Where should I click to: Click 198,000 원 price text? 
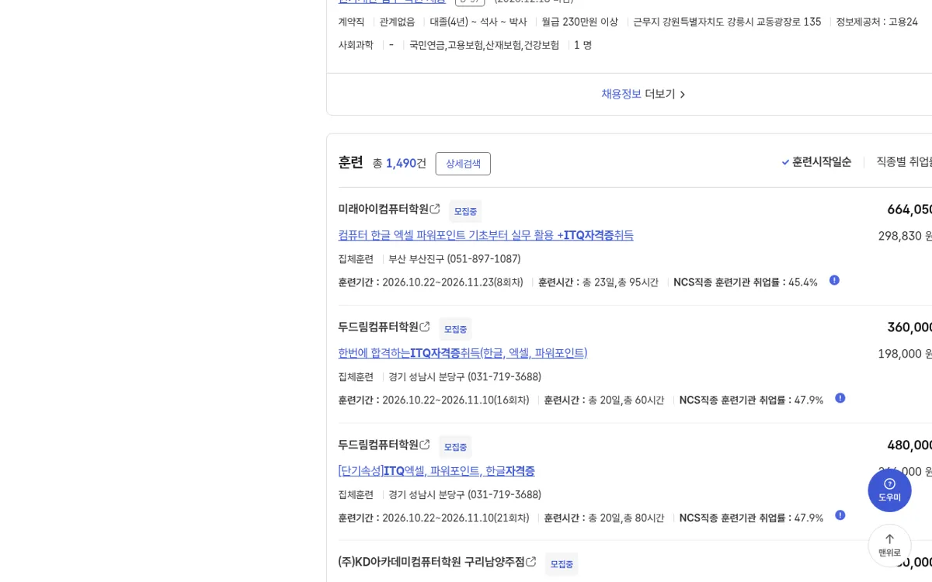point(905,354)
